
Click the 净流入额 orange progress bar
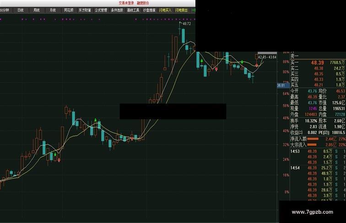[x=313, y=139]
